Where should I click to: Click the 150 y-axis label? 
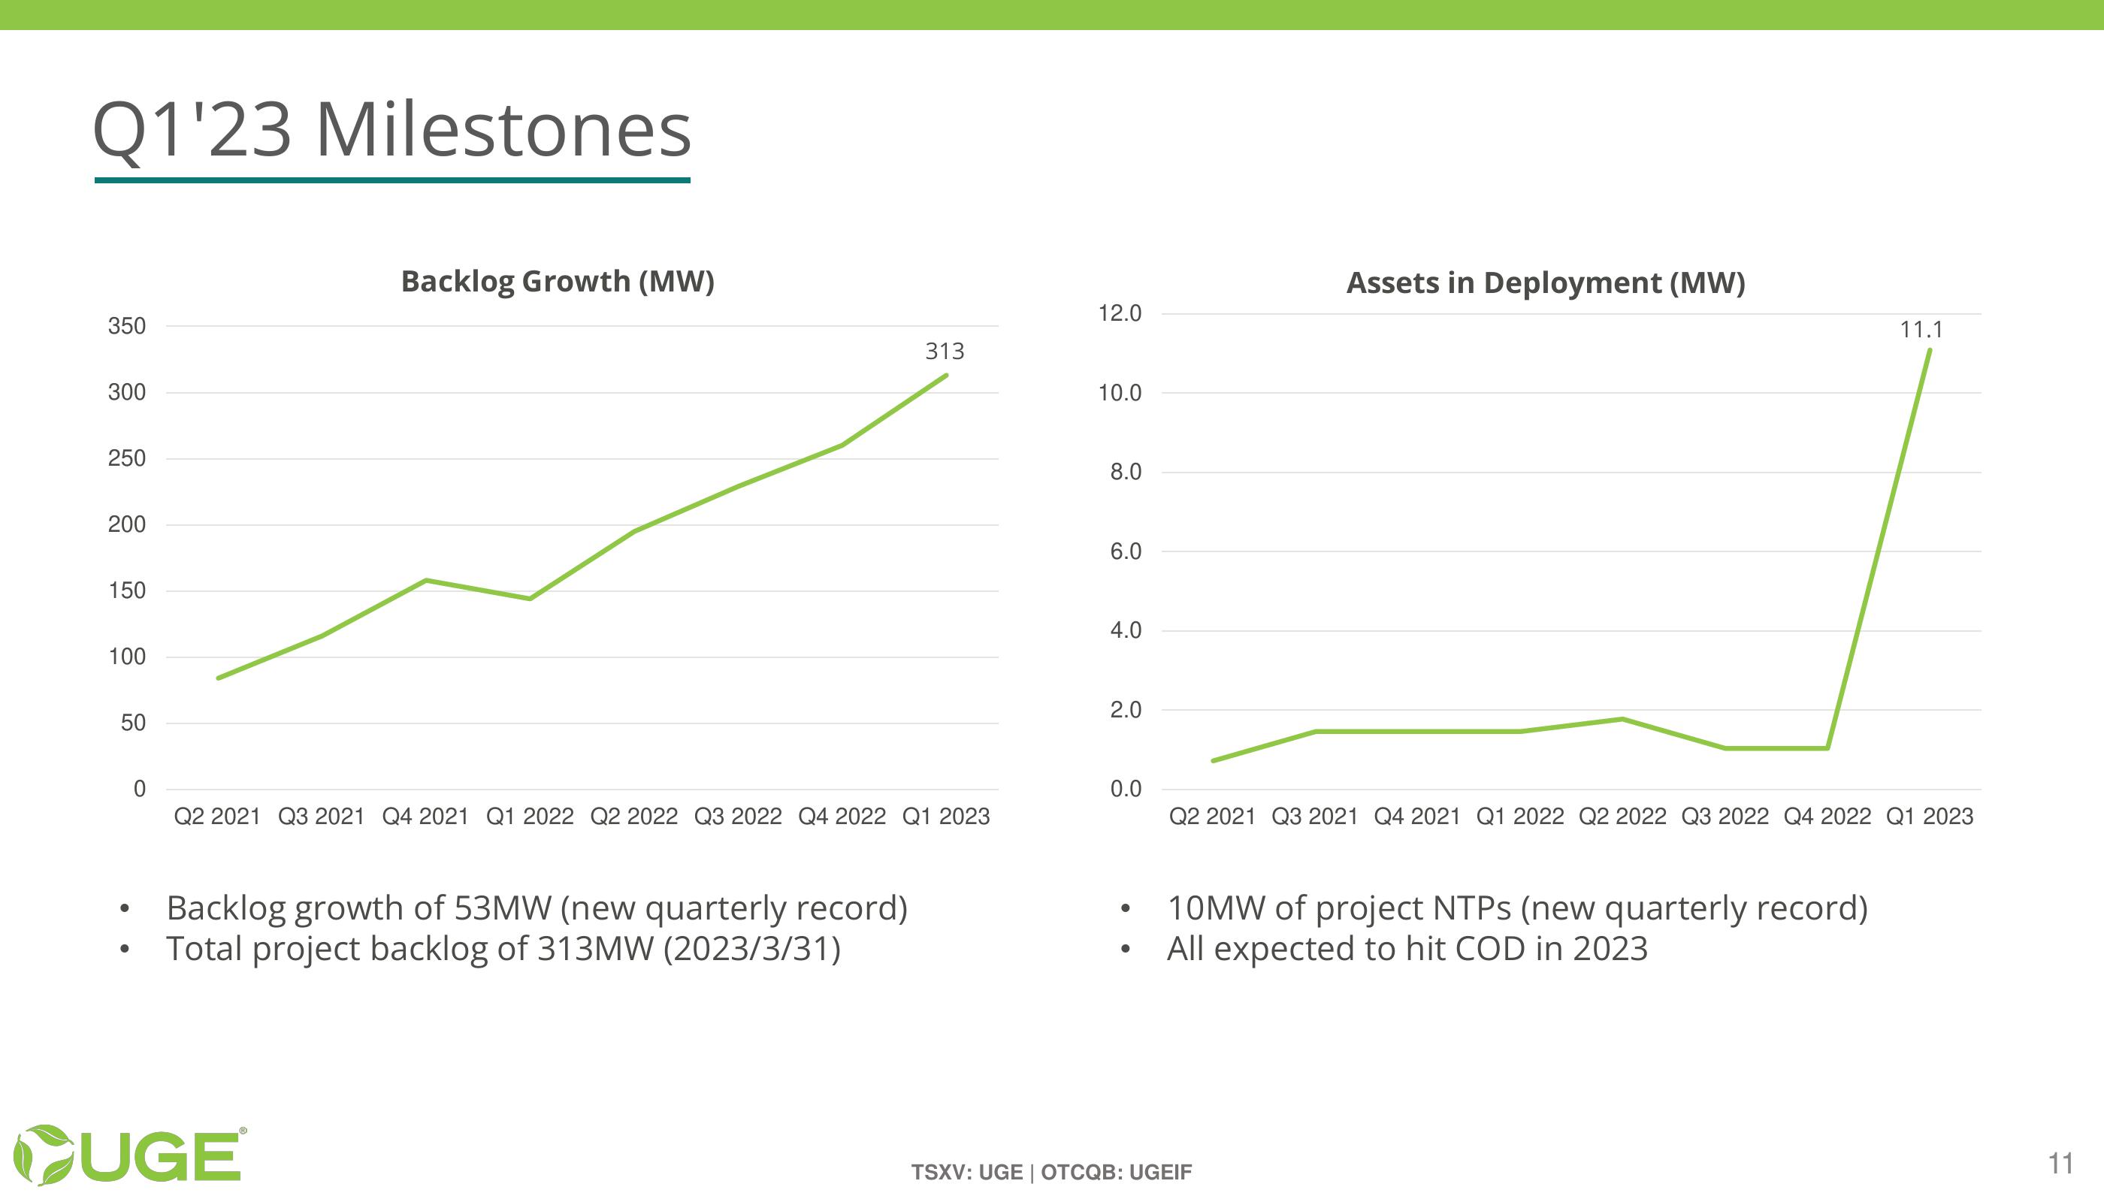pyautogui.click(x=126, y=590)
